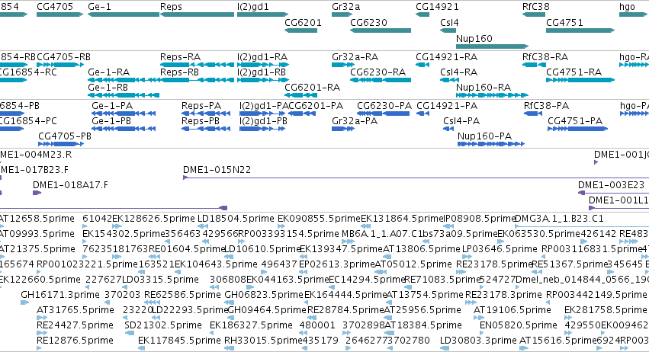Click BAC end DME1-004M23.R
The image size is (649, 352).
(36, 154)
